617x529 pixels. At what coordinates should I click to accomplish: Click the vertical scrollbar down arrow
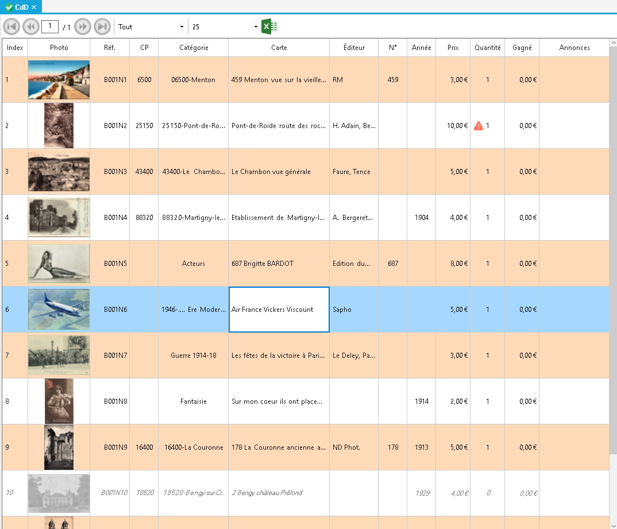pyautogui.click(x=612, y=524)
